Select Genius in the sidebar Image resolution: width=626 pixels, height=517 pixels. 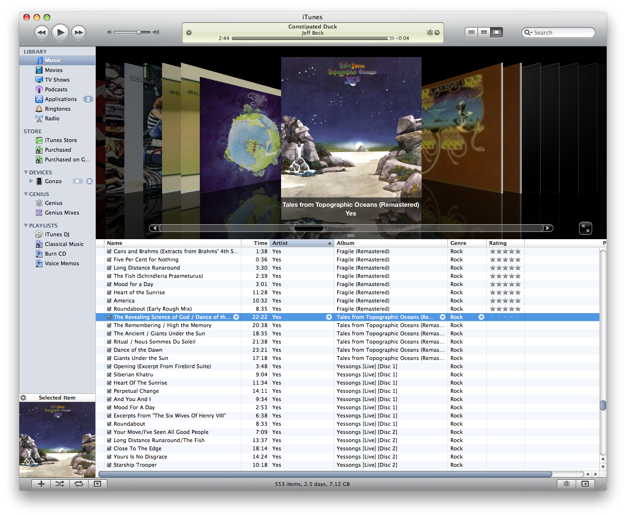pyautogui.click(x=58, y=203)
